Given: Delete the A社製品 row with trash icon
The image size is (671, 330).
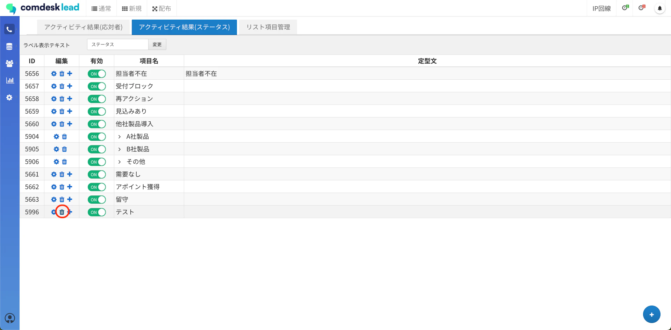Looking at the screenshot, I should tap(64, 137).
